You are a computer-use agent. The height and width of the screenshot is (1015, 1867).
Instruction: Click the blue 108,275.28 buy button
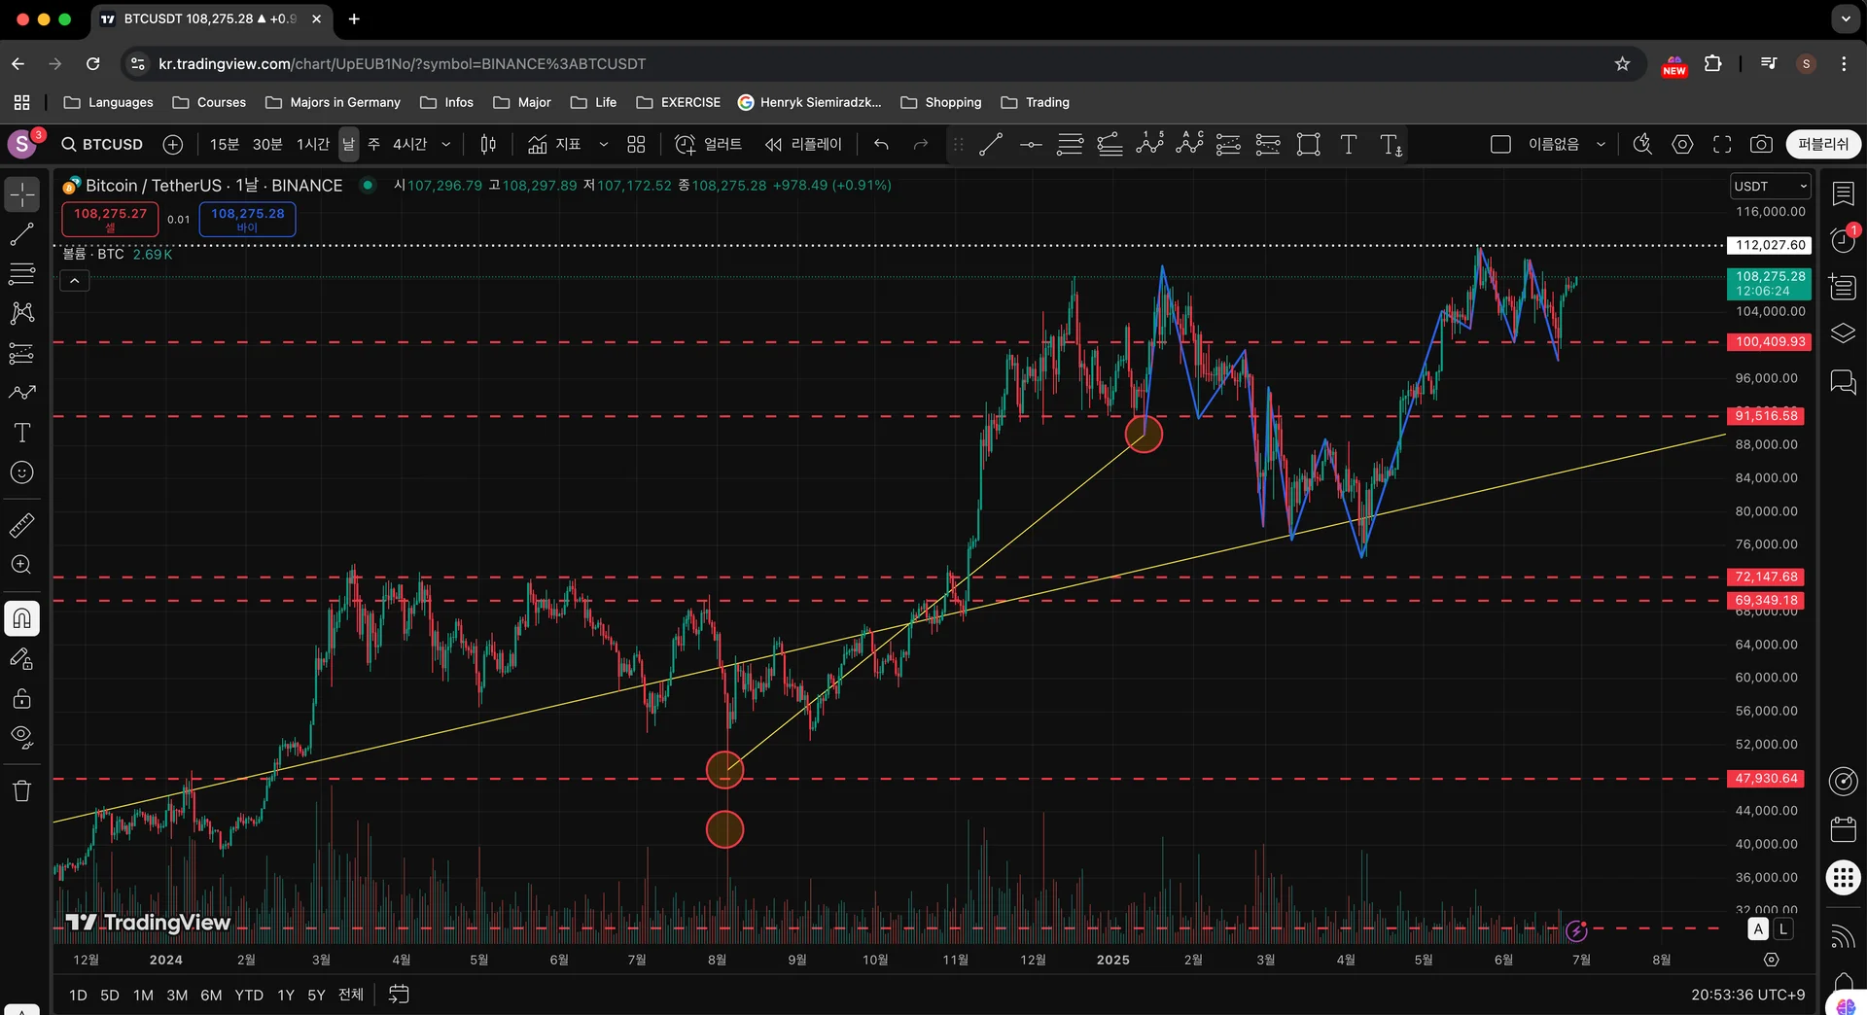247,219
